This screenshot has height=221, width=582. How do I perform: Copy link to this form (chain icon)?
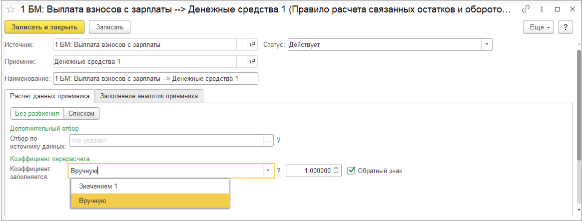point(525,9)
